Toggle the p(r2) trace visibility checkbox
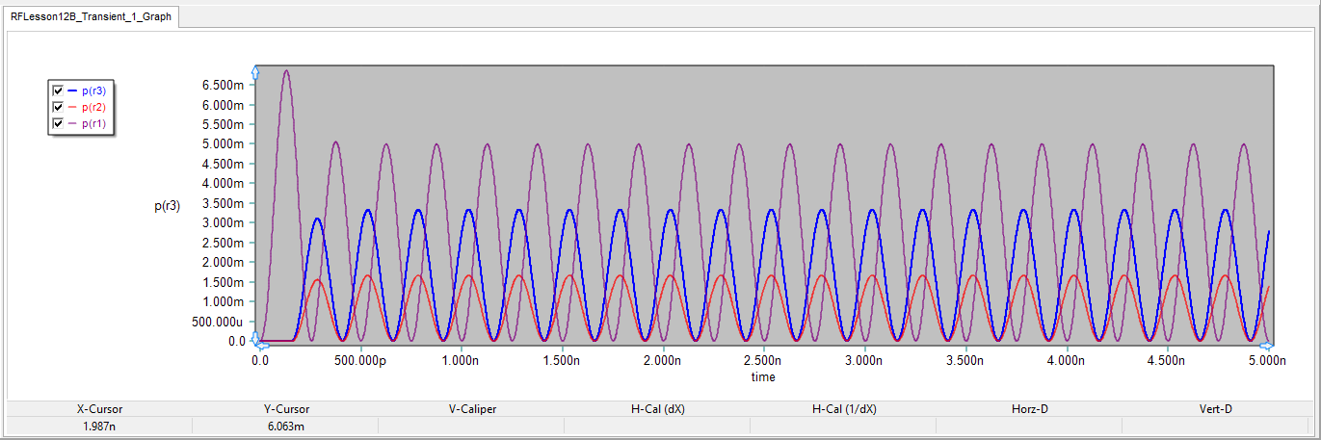Image resolution: width=1321 pixels, height=440 pixels. coord(58,107)
